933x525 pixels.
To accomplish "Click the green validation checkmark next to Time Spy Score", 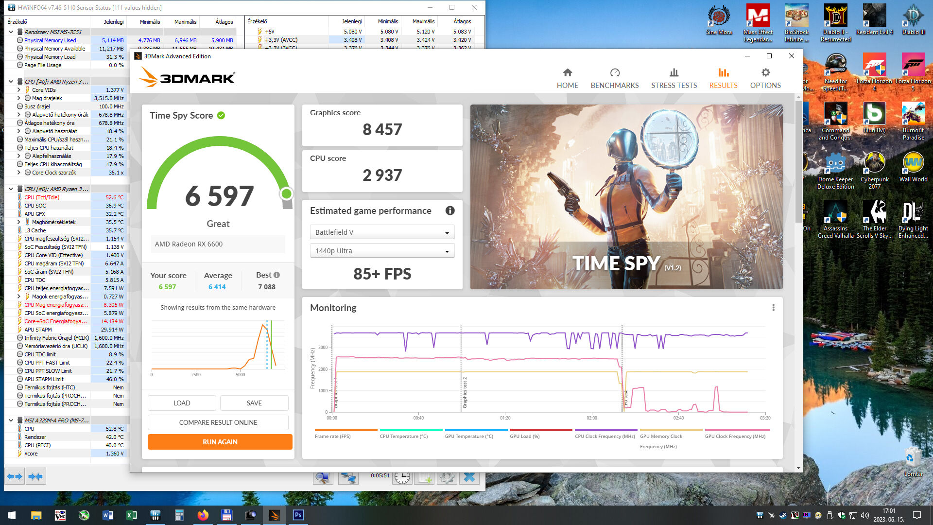I will coord(221,115).
